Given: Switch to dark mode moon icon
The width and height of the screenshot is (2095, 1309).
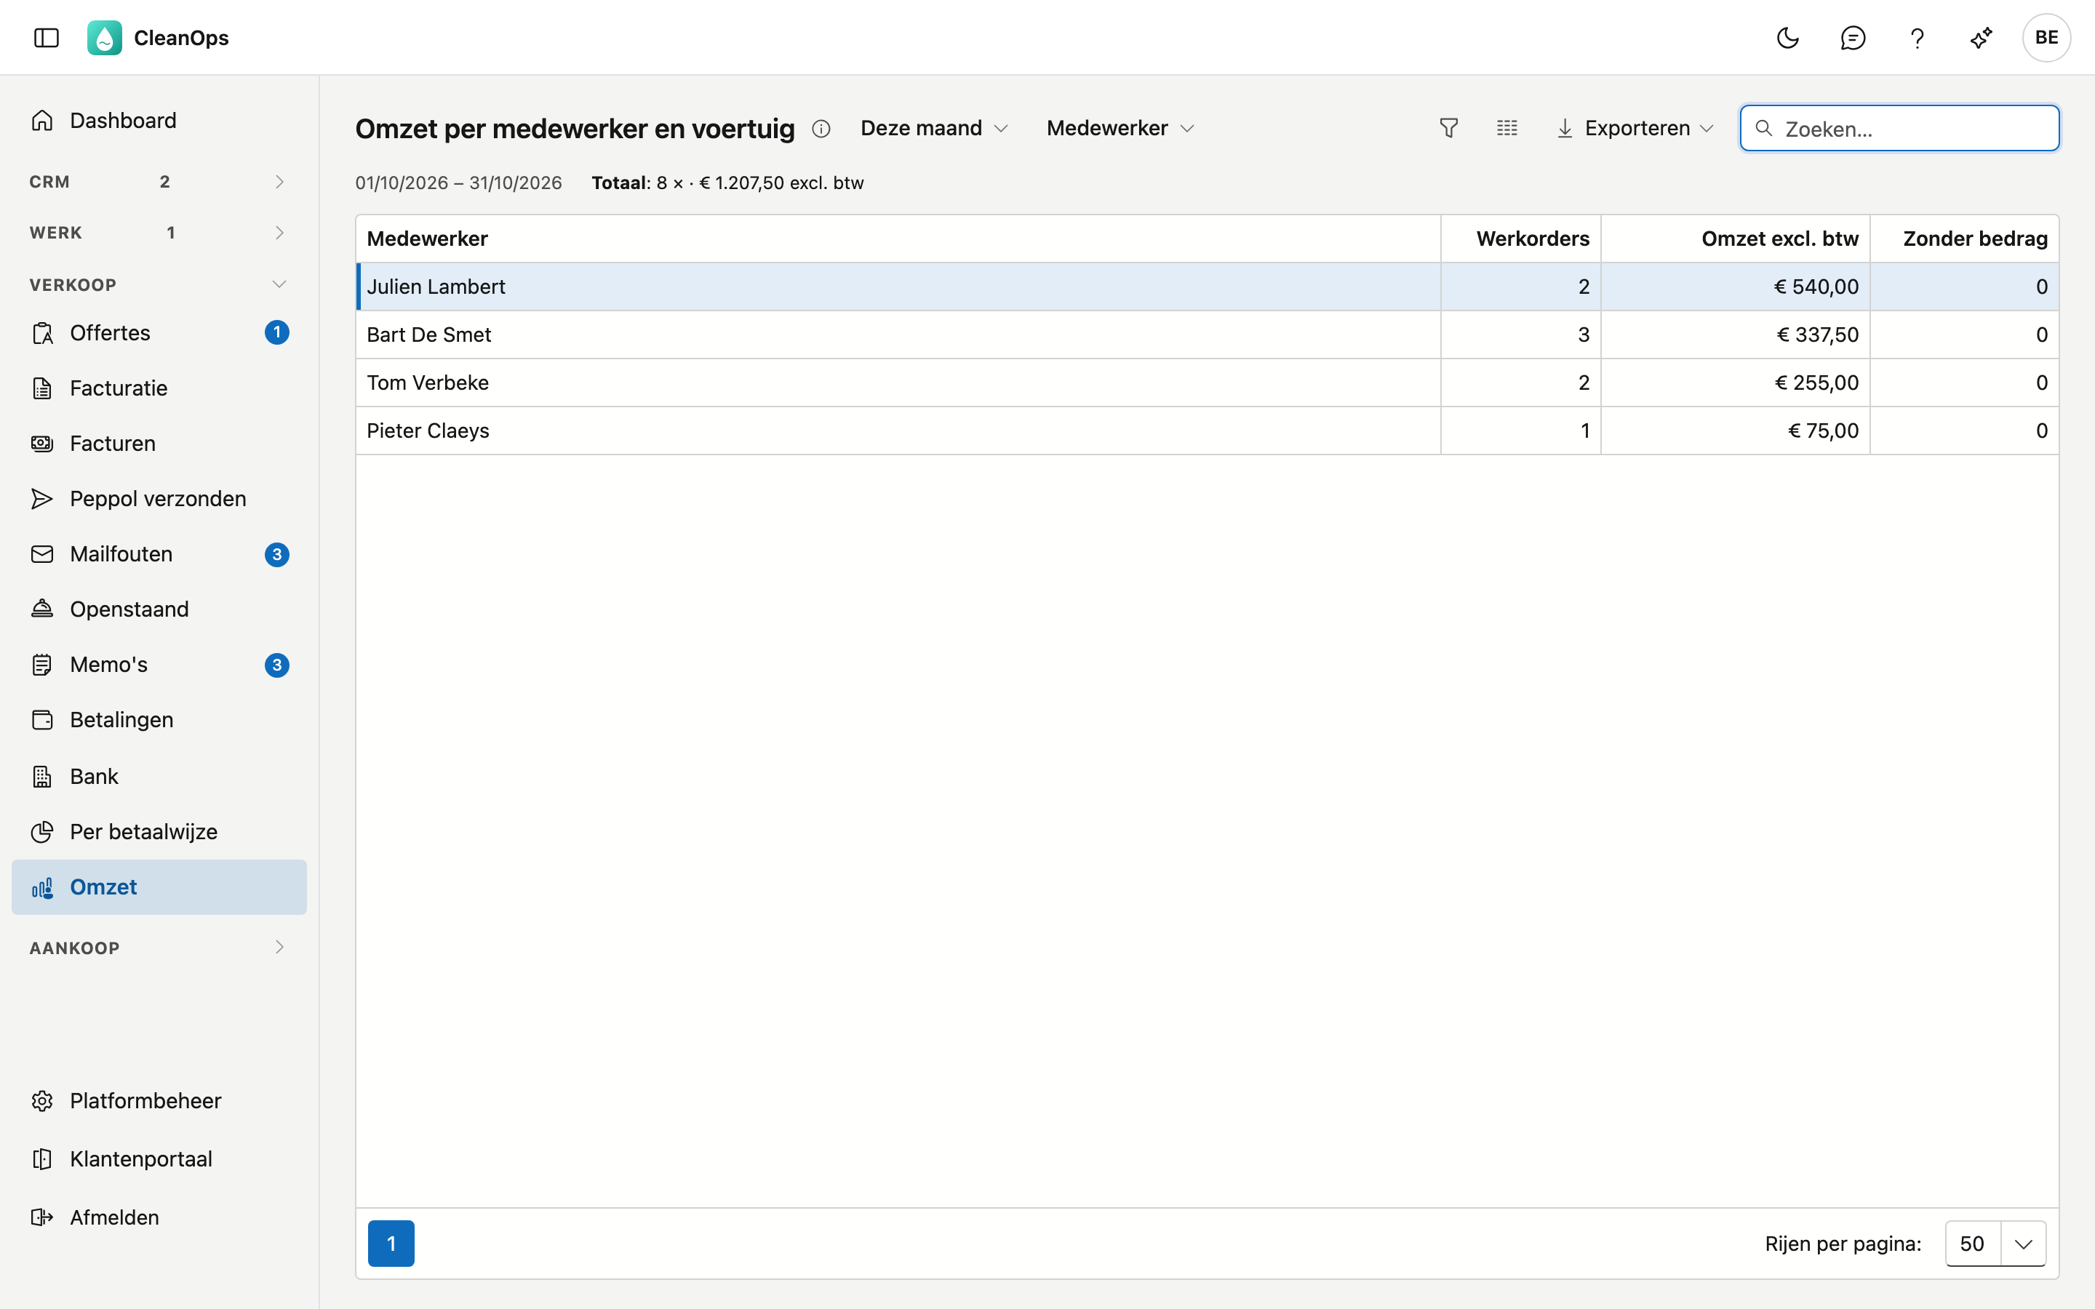Looking at the screenshot, I should 1788,37.
